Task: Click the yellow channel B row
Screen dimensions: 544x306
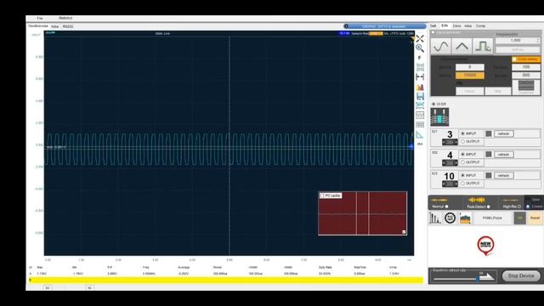Action: 225,280
